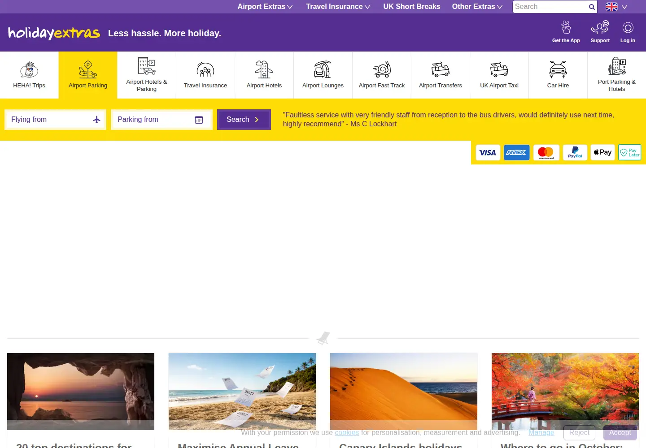646x448 pixels.
Task: Open the beach calendar pages thumbnail
Action: pos(242,392)
